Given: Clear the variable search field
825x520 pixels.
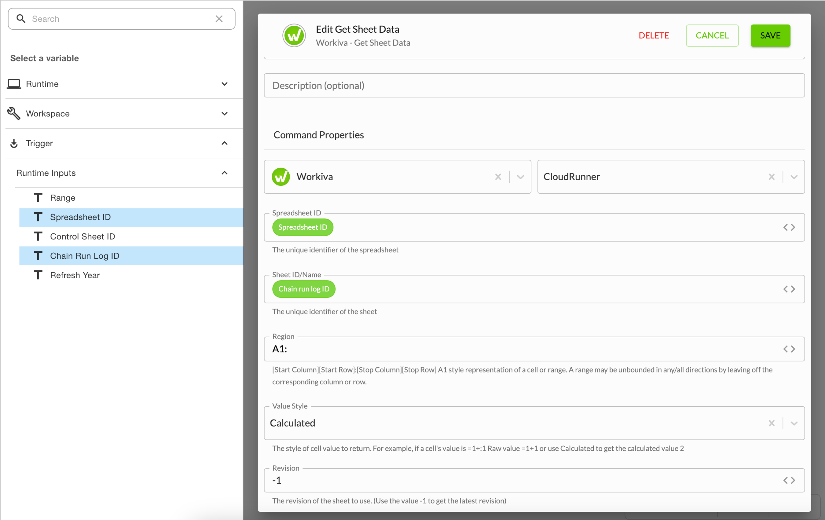Looking at the screenshot, I should 219,19.
